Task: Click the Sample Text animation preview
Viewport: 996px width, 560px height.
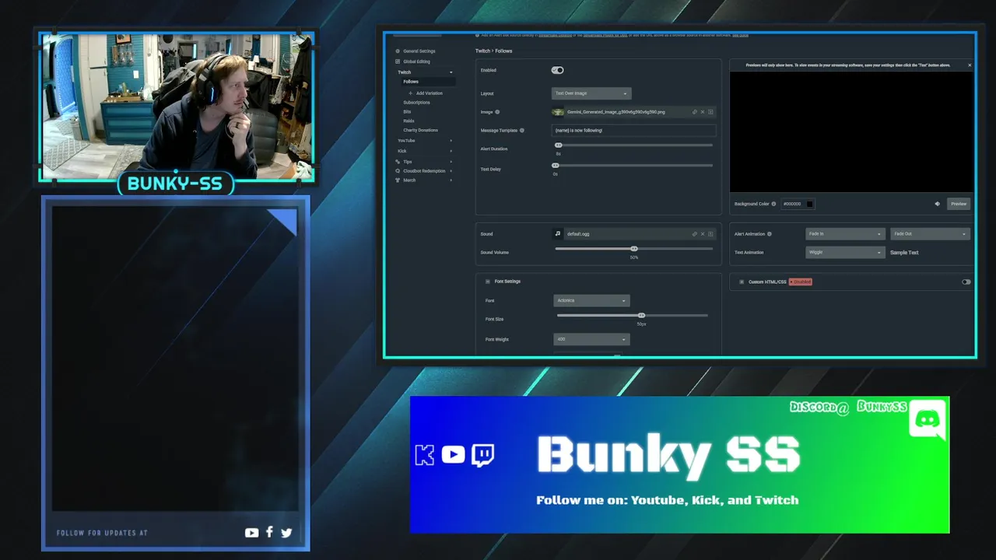Action: [x=904, y=253]
